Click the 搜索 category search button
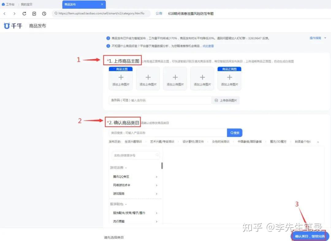 (235, 133)
